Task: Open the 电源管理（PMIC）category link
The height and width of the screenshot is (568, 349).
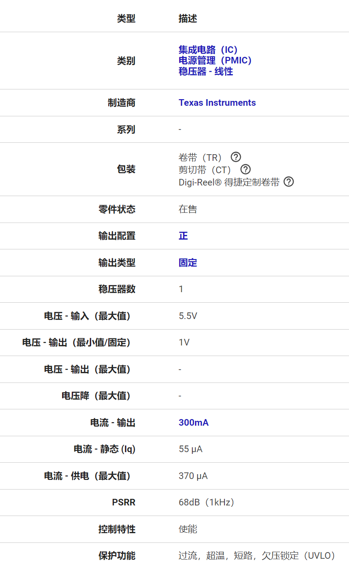Action: 215,60
